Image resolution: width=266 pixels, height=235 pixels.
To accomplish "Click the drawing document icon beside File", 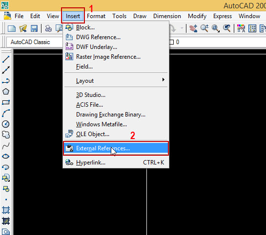I will (x=7, y=16).
